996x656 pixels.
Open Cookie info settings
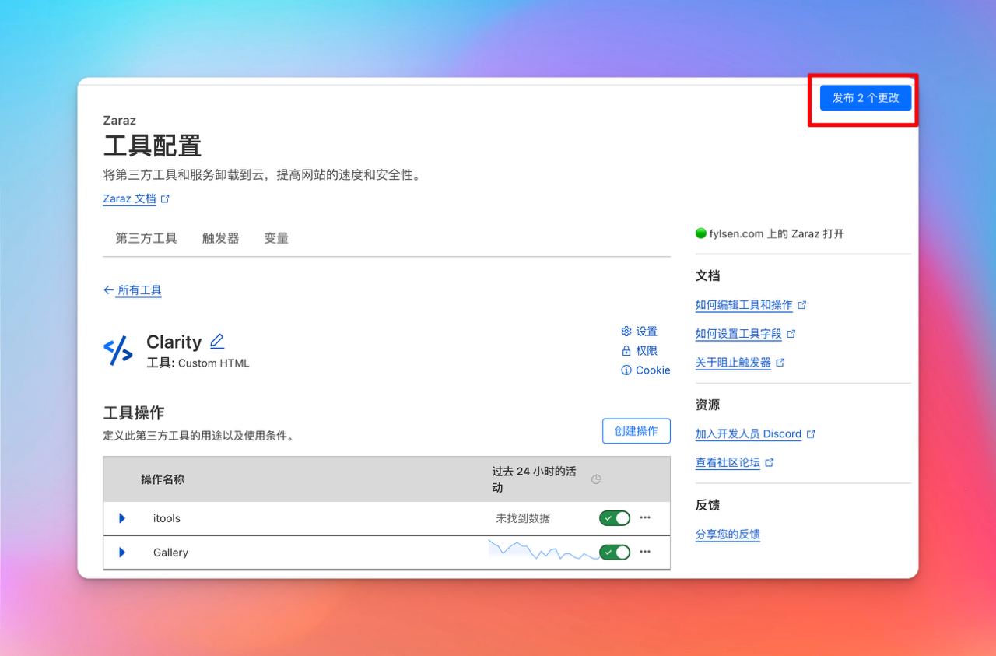(x=645, y=370)
